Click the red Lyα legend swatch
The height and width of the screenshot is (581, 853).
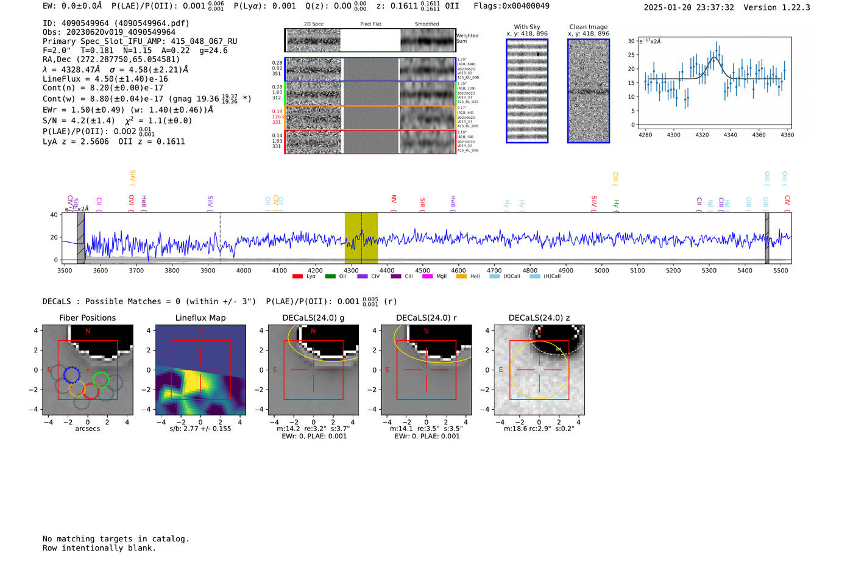click(297, 277)
